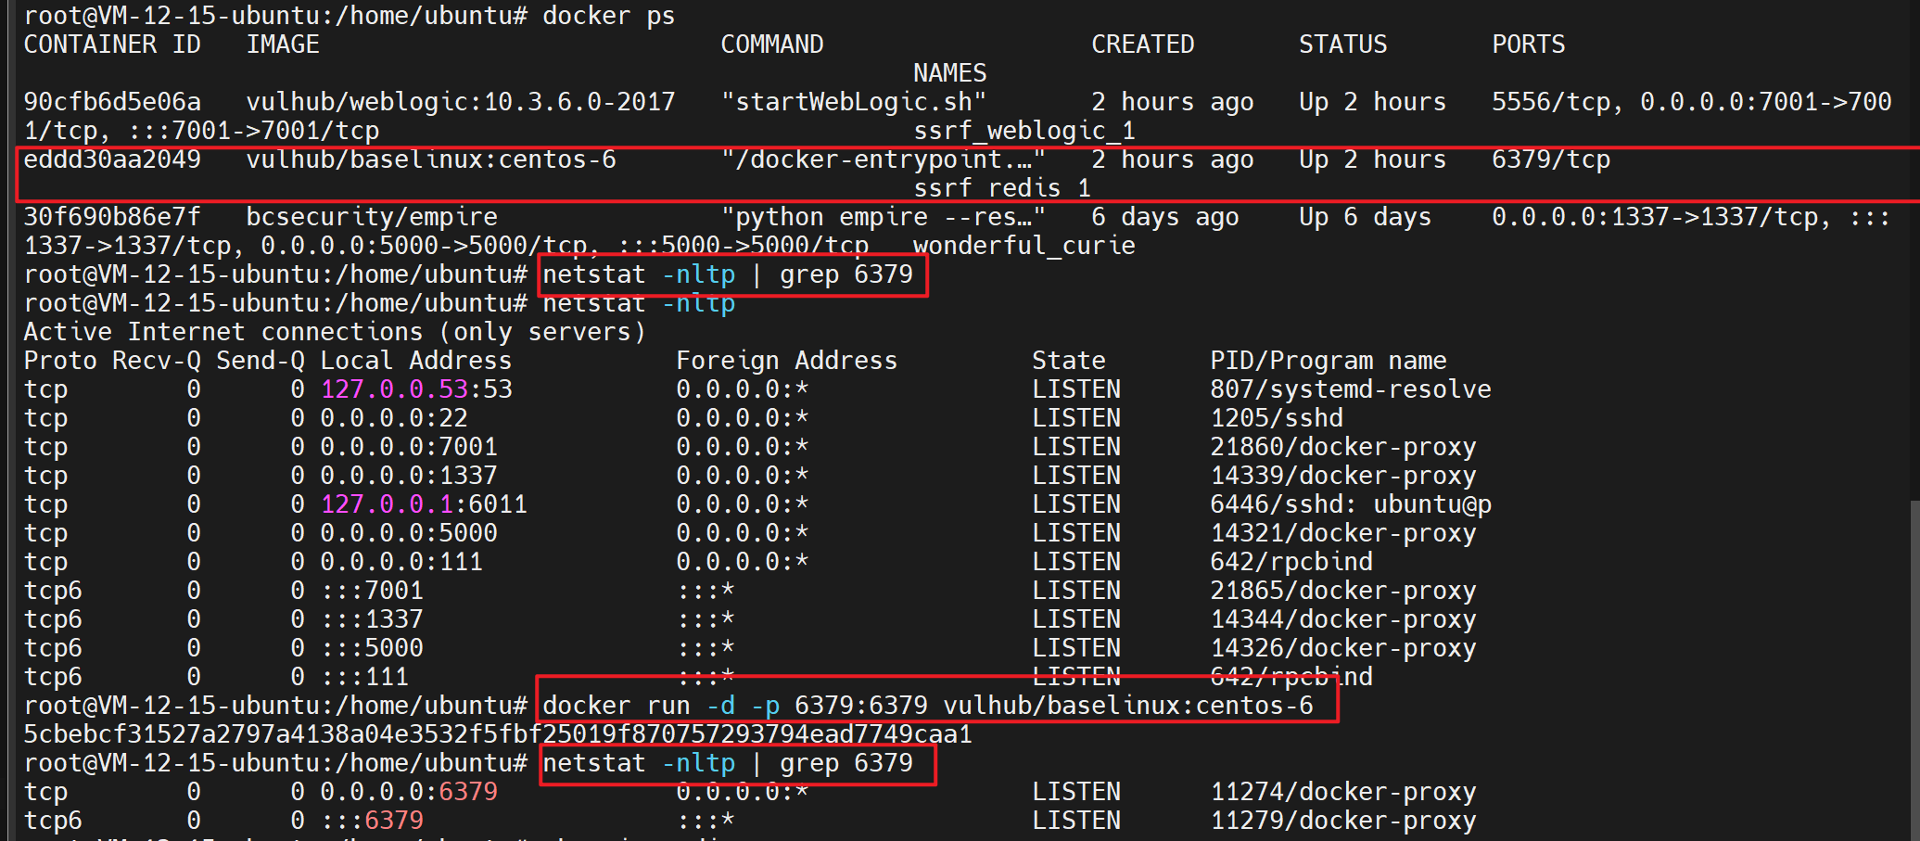The height and width of the screenshot is (841, 1920).
Task: Click the wonderful_curie container name
Action: tap(1024, 246)
